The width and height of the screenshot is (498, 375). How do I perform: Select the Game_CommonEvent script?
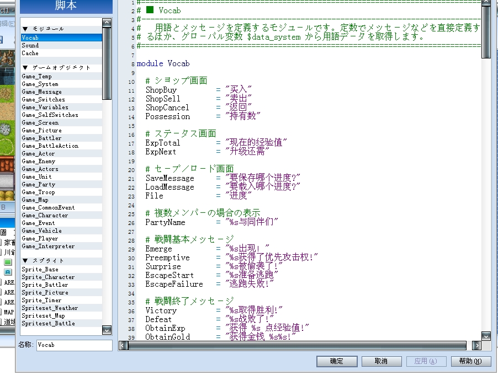coord(62,207)
